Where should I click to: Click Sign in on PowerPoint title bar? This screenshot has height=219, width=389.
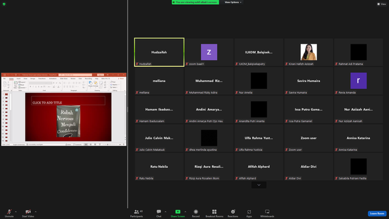tap(100, 75)
